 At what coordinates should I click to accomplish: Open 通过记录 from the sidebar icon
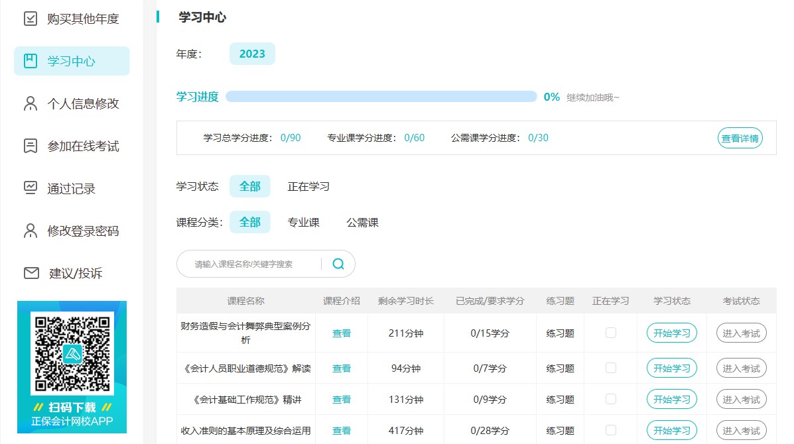tap(29, 188)
